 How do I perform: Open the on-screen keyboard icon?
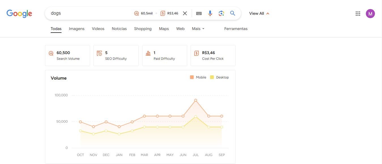point(199,13)
